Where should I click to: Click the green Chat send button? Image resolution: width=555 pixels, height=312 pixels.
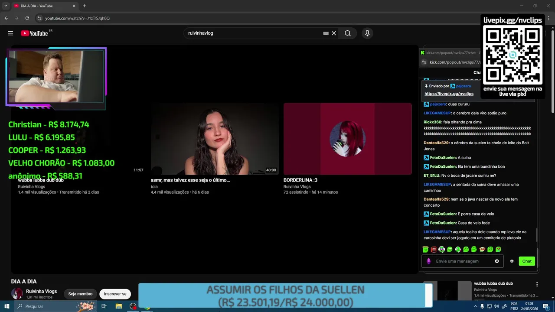[527, 261]
